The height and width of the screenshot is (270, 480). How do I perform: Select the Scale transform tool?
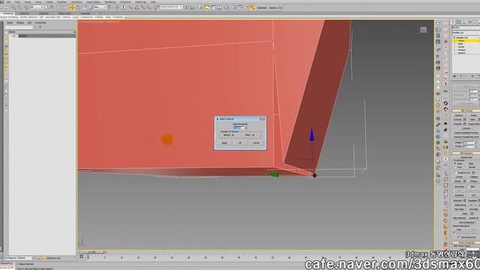(x=85, y=7)
